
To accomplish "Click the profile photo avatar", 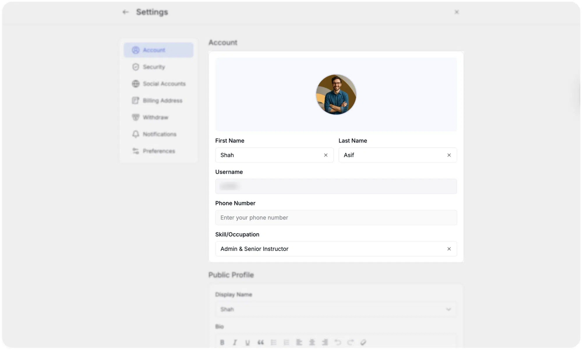I will [x=336, y=94].
